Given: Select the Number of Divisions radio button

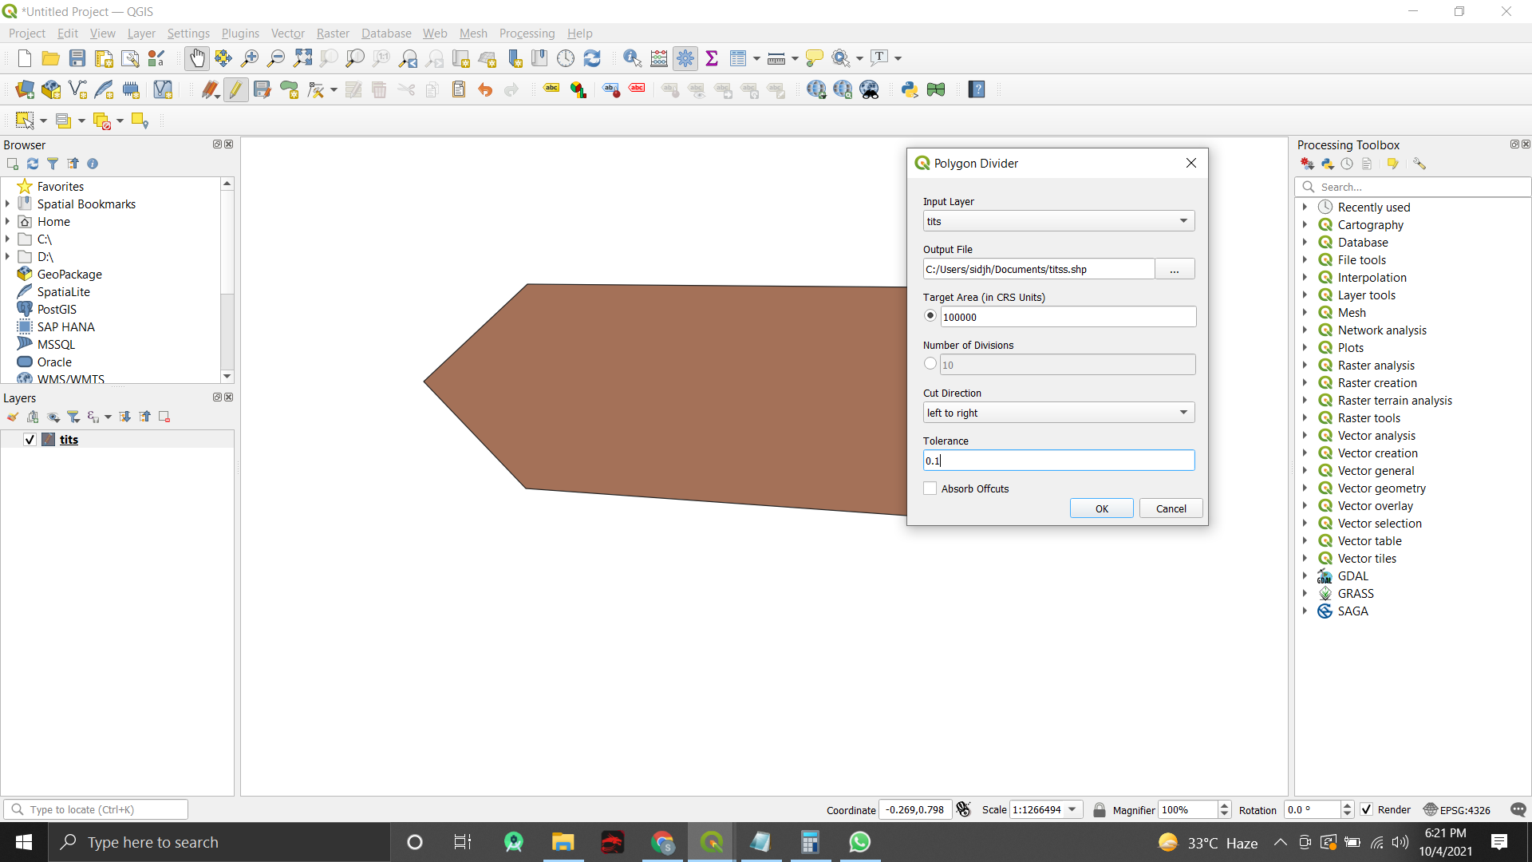Looking at the screenshot, I should (930, 364).
